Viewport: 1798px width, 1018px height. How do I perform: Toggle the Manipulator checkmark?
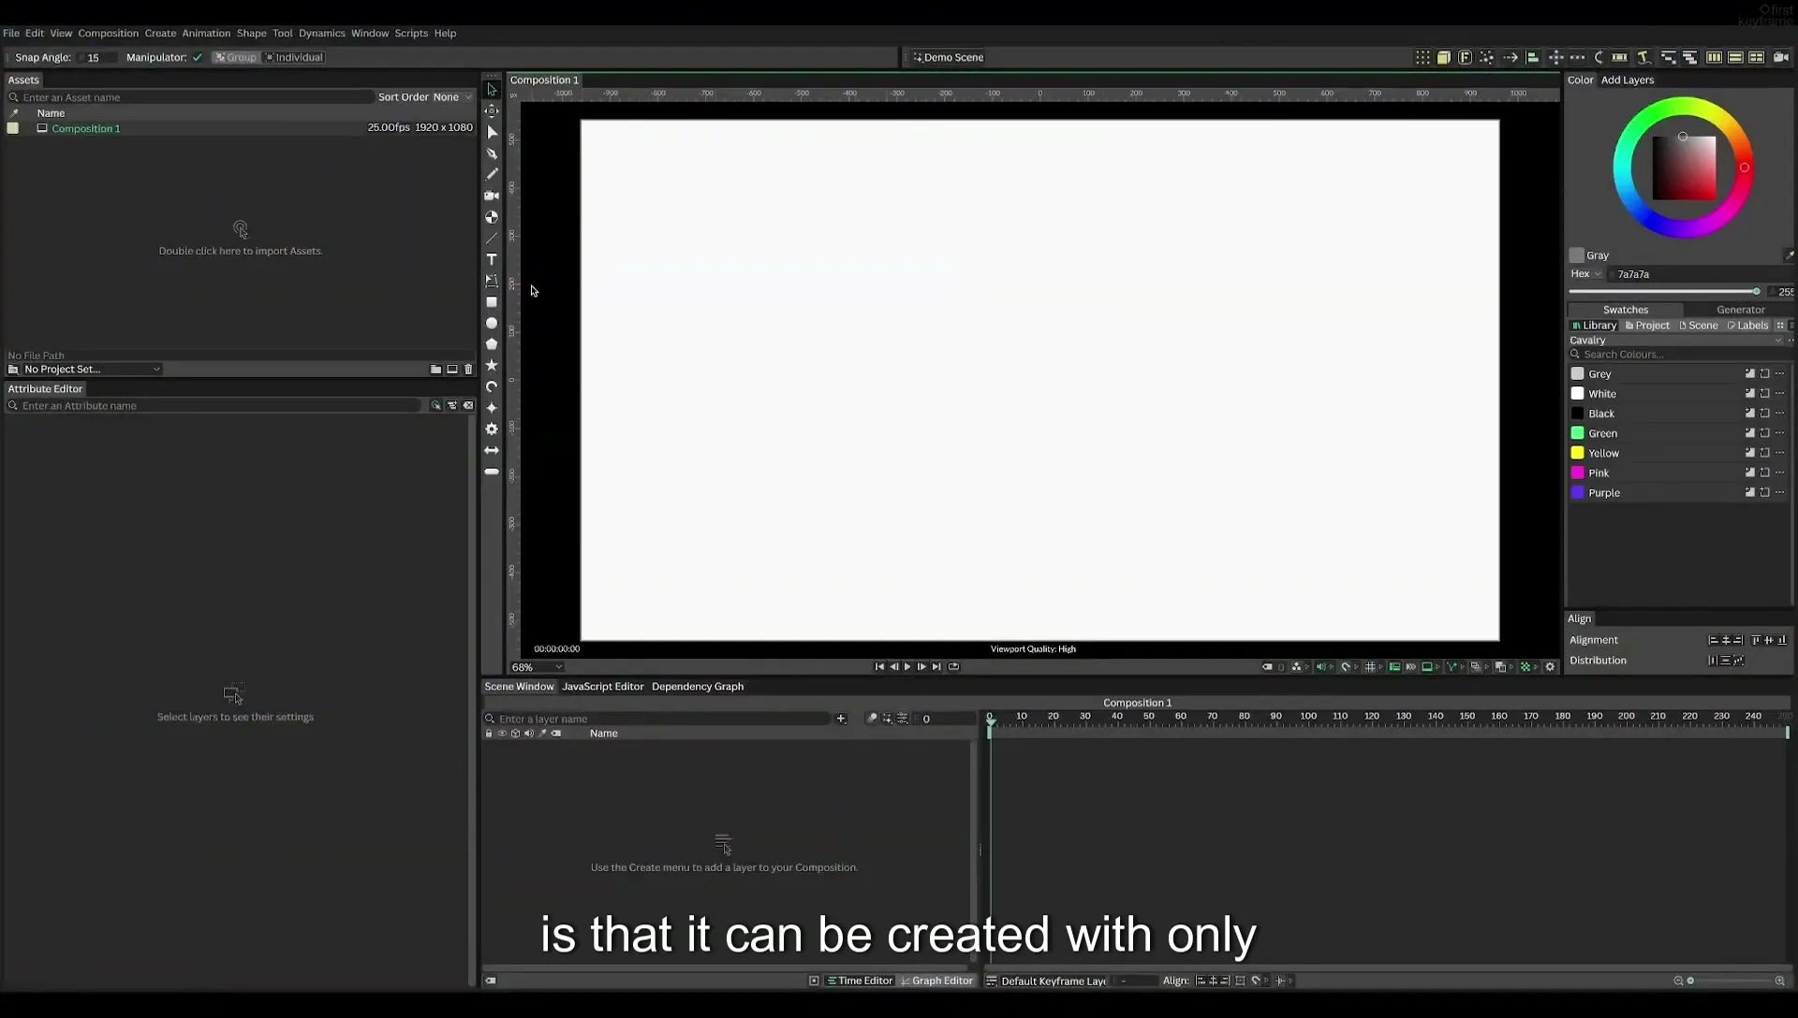198,57
